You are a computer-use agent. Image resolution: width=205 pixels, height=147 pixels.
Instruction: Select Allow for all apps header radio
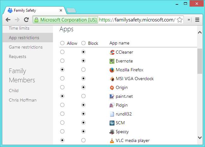click(x=62, y=43)
